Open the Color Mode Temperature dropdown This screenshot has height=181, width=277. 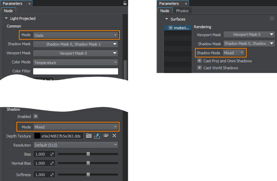coord(75,62)
